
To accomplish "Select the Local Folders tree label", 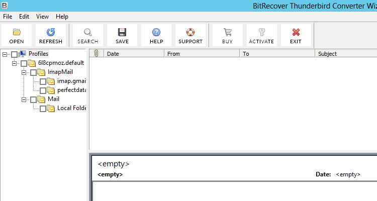I will pyautogui.click(x=72, y=108).
